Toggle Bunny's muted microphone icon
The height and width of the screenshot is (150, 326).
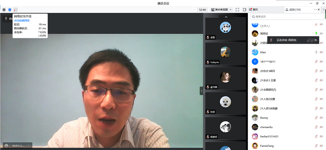(x=316, y=118)
